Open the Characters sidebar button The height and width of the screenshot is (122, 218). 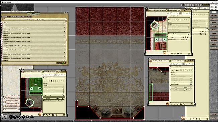click(x=214, y=15)
